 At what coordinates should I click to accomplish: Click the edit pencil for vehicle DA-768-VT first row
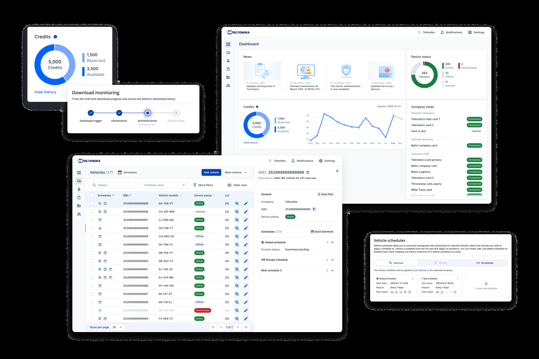coord(246,203)
